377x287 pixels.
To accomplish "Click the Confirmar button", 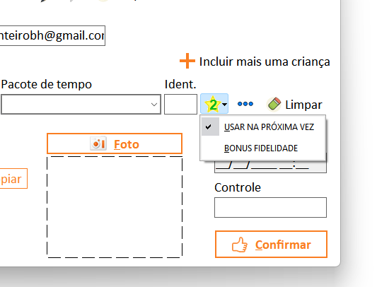I will tap(271, 244).
